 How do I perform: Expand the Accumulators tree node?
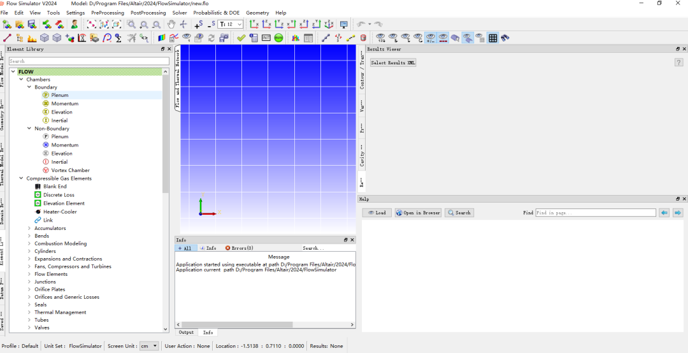(x=29, y=228)
